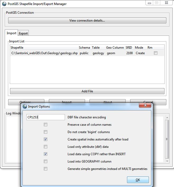Click the SRID value 2100
Viewport: 174px width, 187px height.
click(x=129, y=53)
